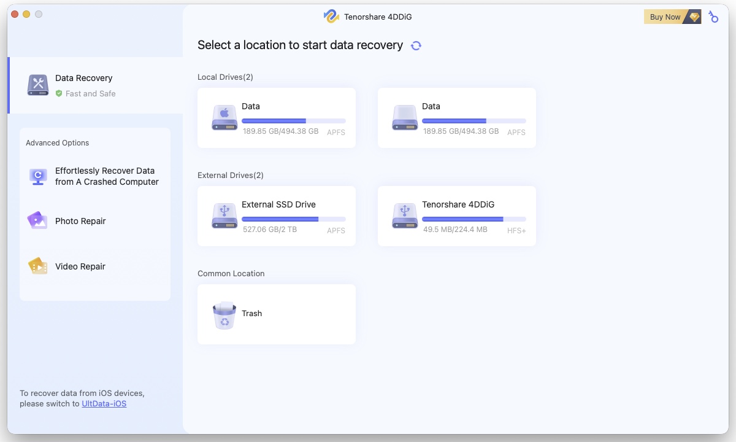736x442 pixels.
Task: Open the Photo Repair option
Action: 95,221
